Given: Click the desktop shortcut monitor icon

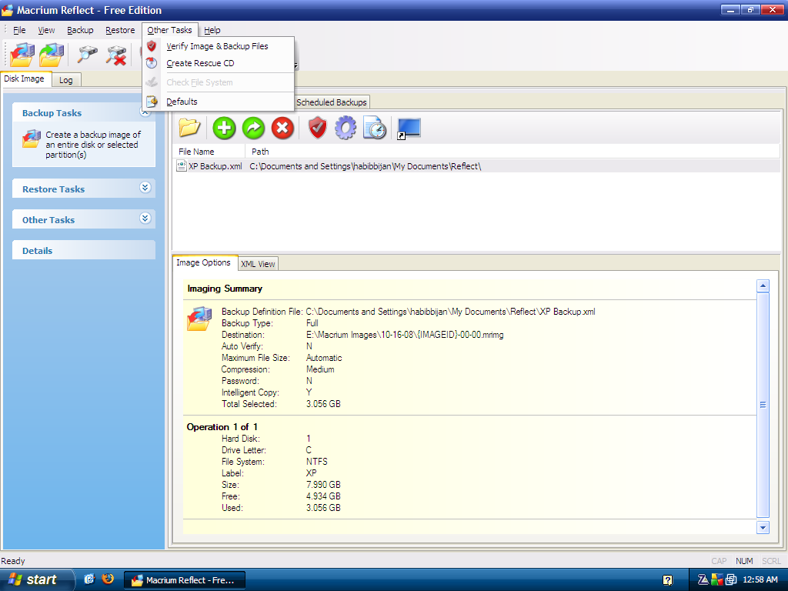Looking at the screenshot, I should pos(409,129).
